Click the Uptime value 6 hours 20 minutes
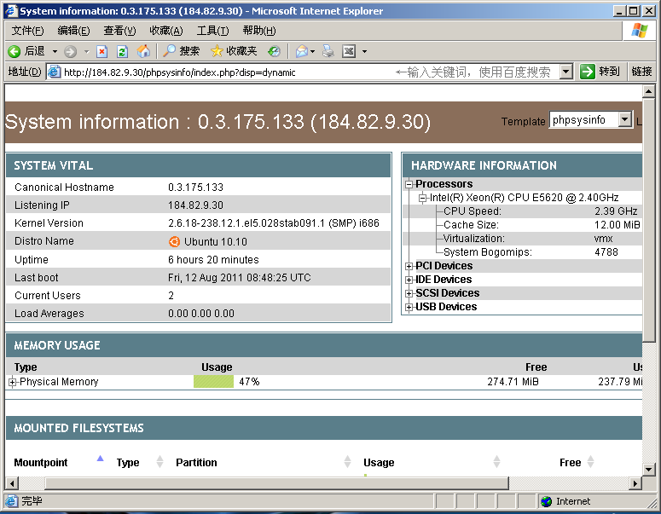The width and height of the screenshot is (661, 514). click(213, 260)
